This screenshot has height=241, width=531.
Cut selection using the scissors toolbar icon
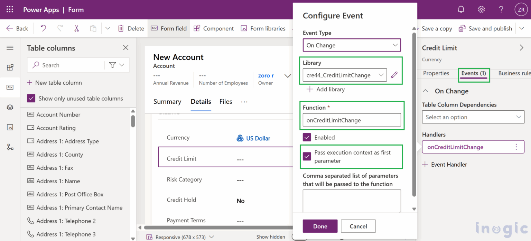click(x=77, y=28)
